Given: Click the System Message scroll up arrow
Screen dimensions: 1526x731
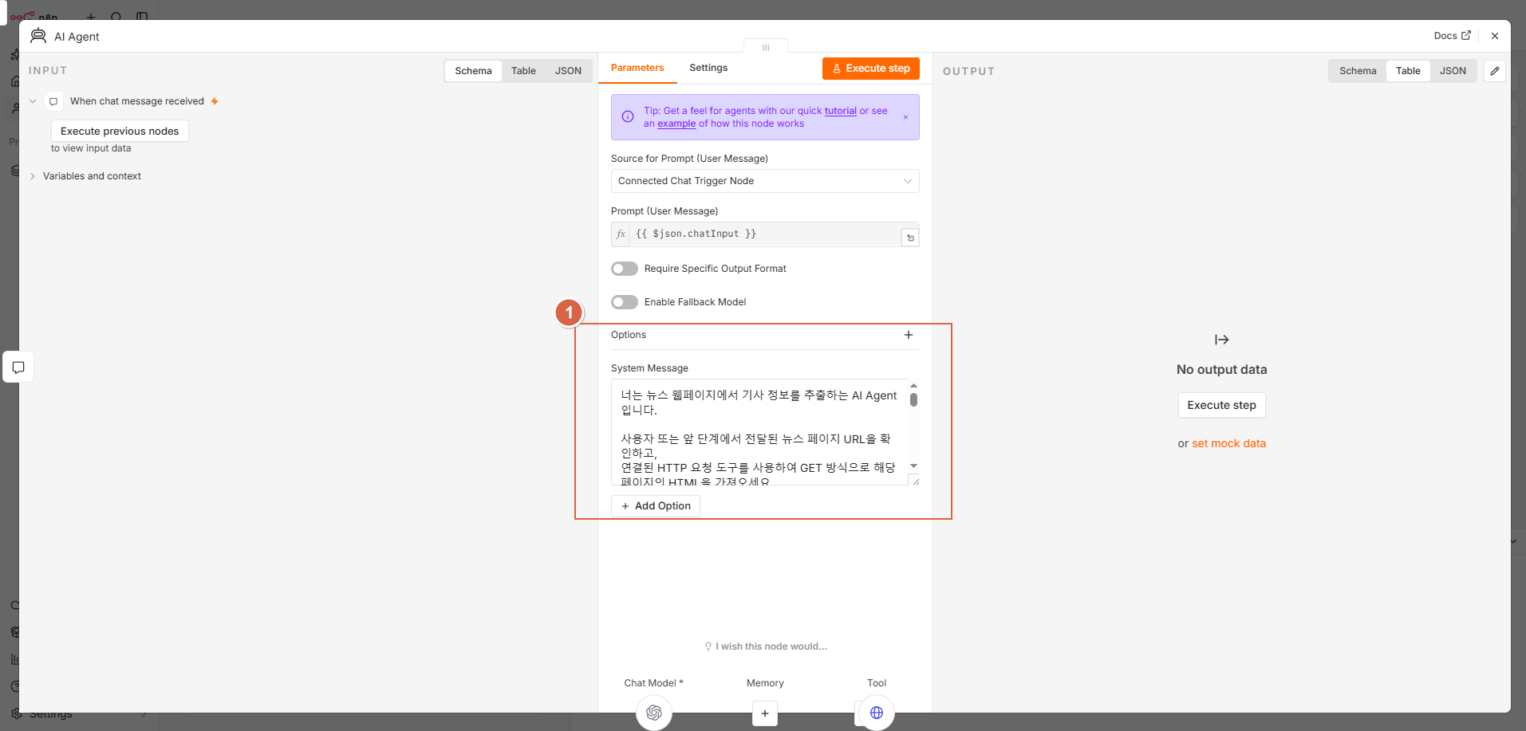Looking at the screenshot, I should pos(914,385).
